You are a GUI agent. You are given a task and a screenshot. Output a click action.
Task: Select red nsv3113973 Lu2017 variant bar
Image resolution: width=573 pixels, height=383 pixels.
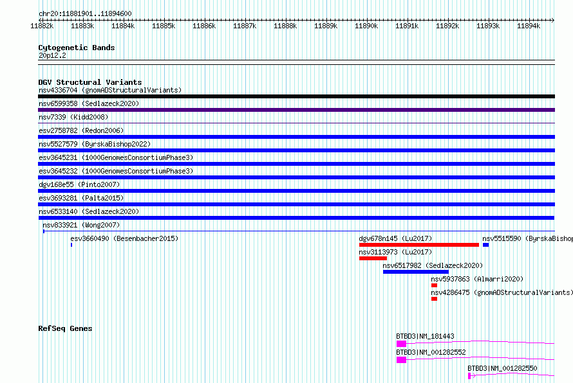373,258
